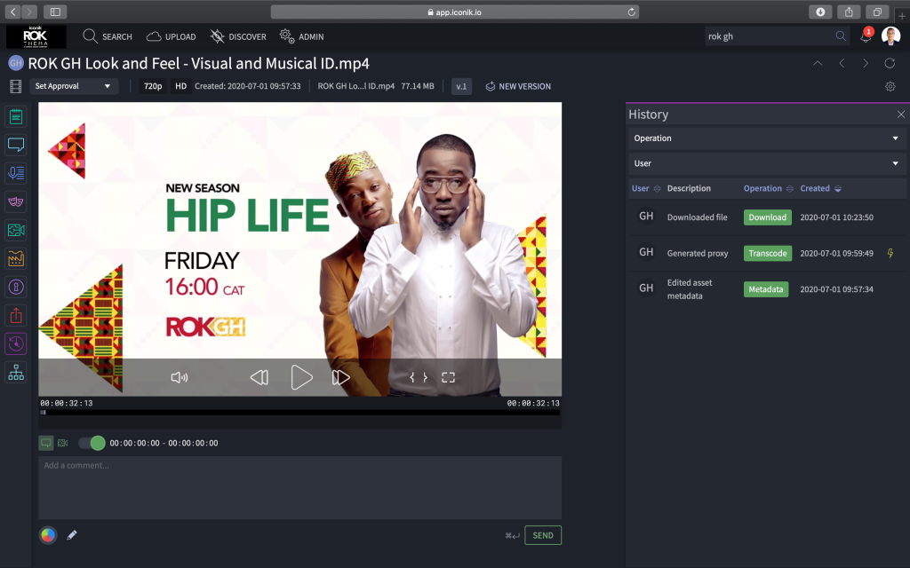Open the info circle icon in sidebar
Image resolution: width=910 pixels, height=568 pixels.
click(16, 287)
